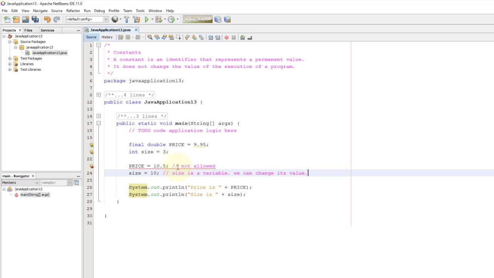Click the Clean and Build Project icon

[136, 19]
